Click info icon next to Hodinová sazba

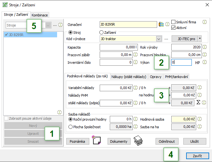(x=200, y=119)
